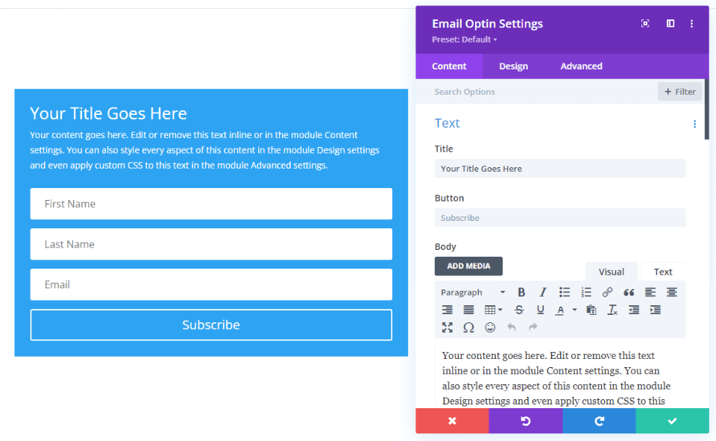716x441 pixels.
Task: Switch to the Text editing mode tab
Action: (x=662, y=271)
